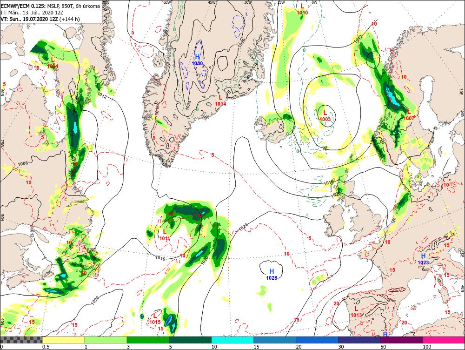
Task: Select the purple 50–100 legend swatch
Action: [x=402, y=340]
